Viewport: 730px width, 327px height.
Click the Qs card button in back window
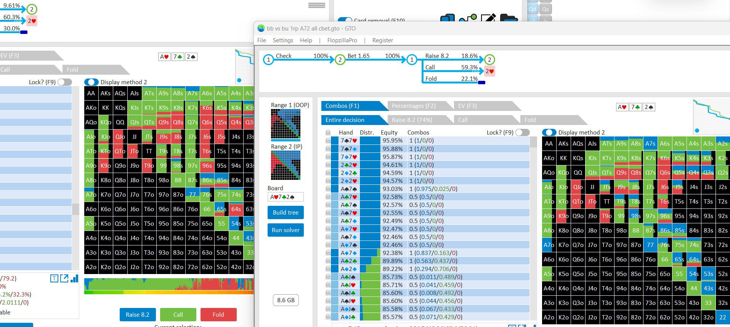point(545,9)
